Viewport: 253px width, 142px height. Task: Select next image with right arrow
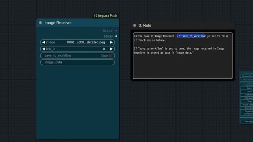111,42
